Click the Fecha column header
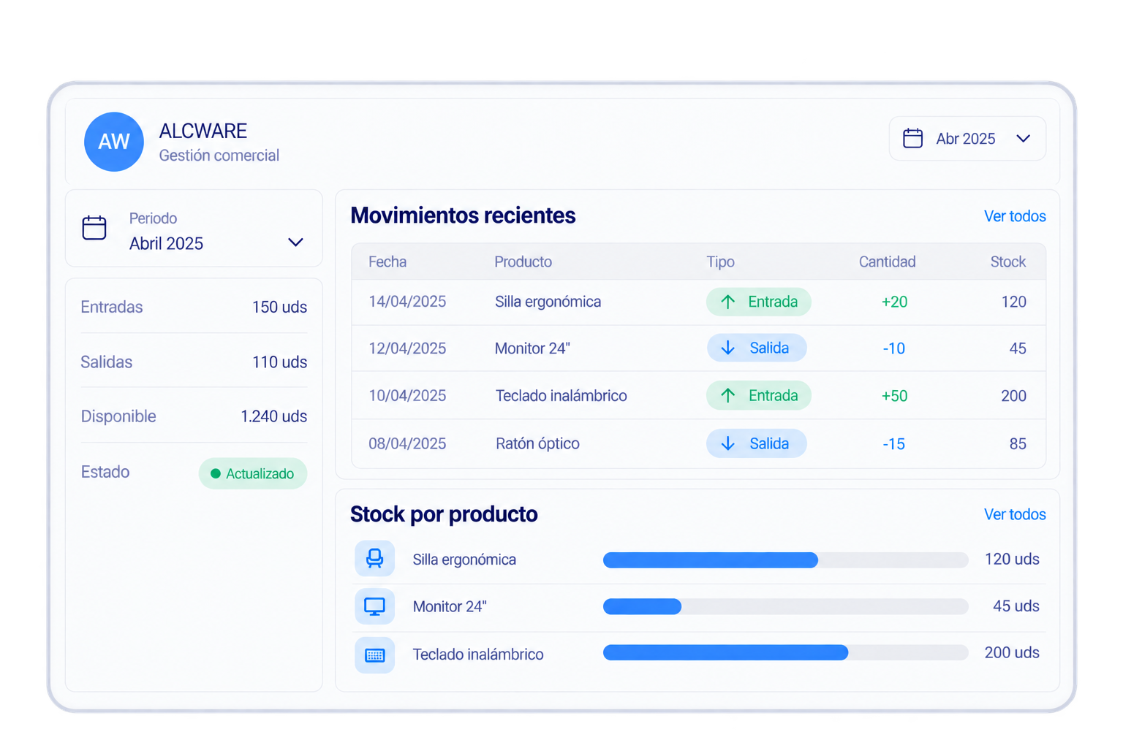 pyautogui.click(x=387, y=262)
